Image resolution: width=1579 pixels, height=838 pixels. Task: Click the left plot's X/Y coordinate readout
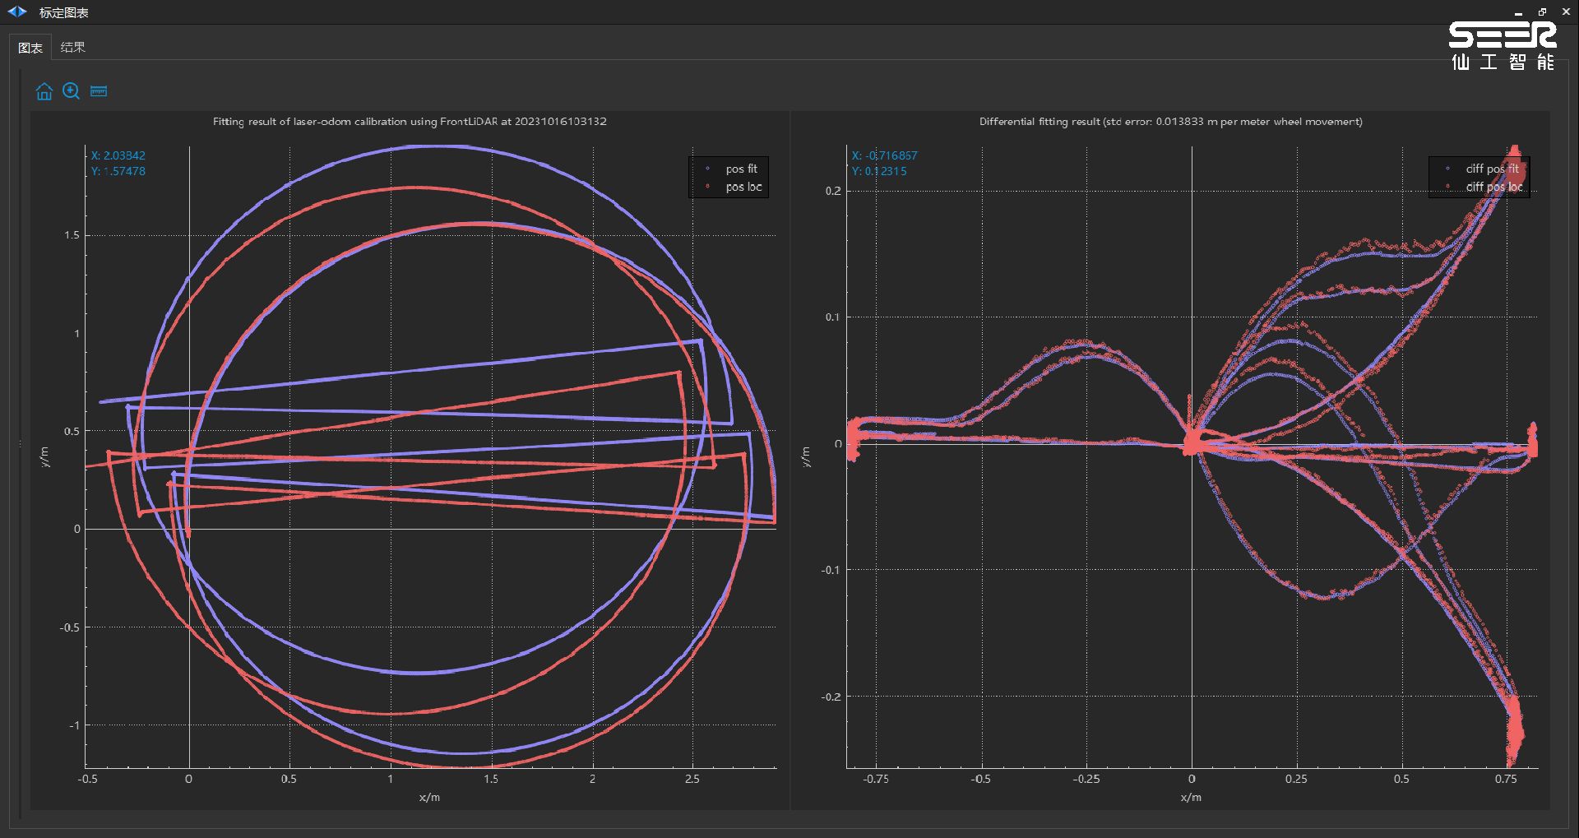pos(118,163)
